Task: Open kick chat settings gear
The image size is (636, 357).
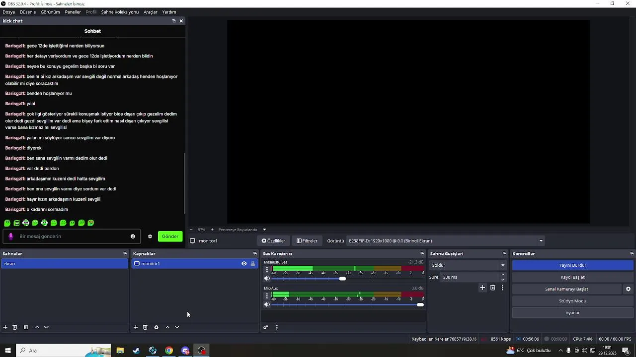Action: click(150, 237)
